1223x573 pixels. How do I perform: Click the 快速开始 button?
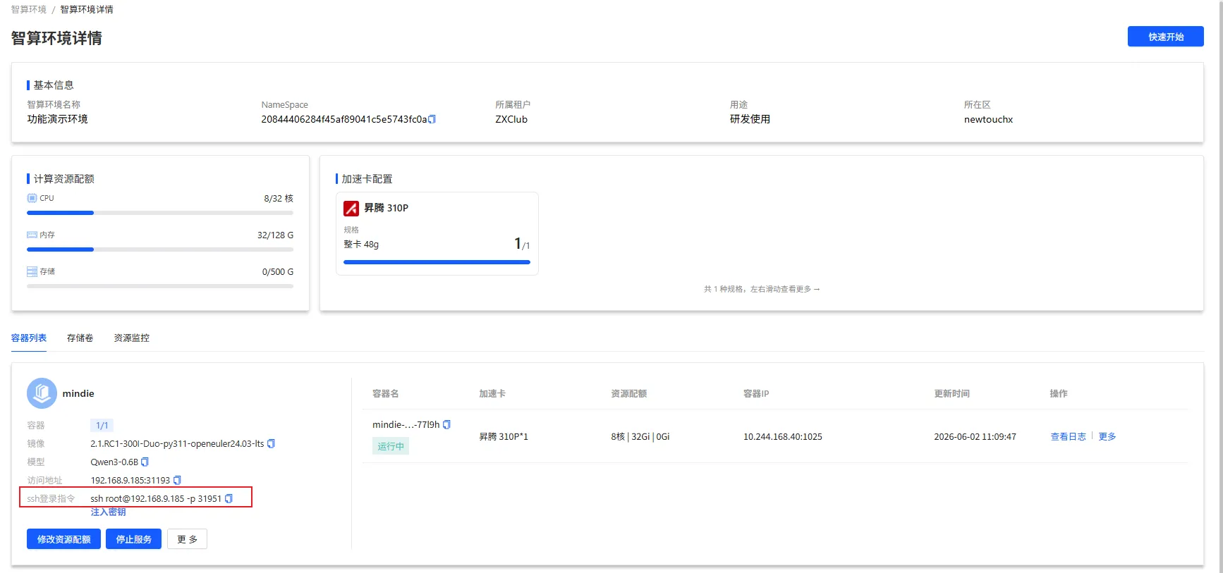click(x=1165, y=37)
